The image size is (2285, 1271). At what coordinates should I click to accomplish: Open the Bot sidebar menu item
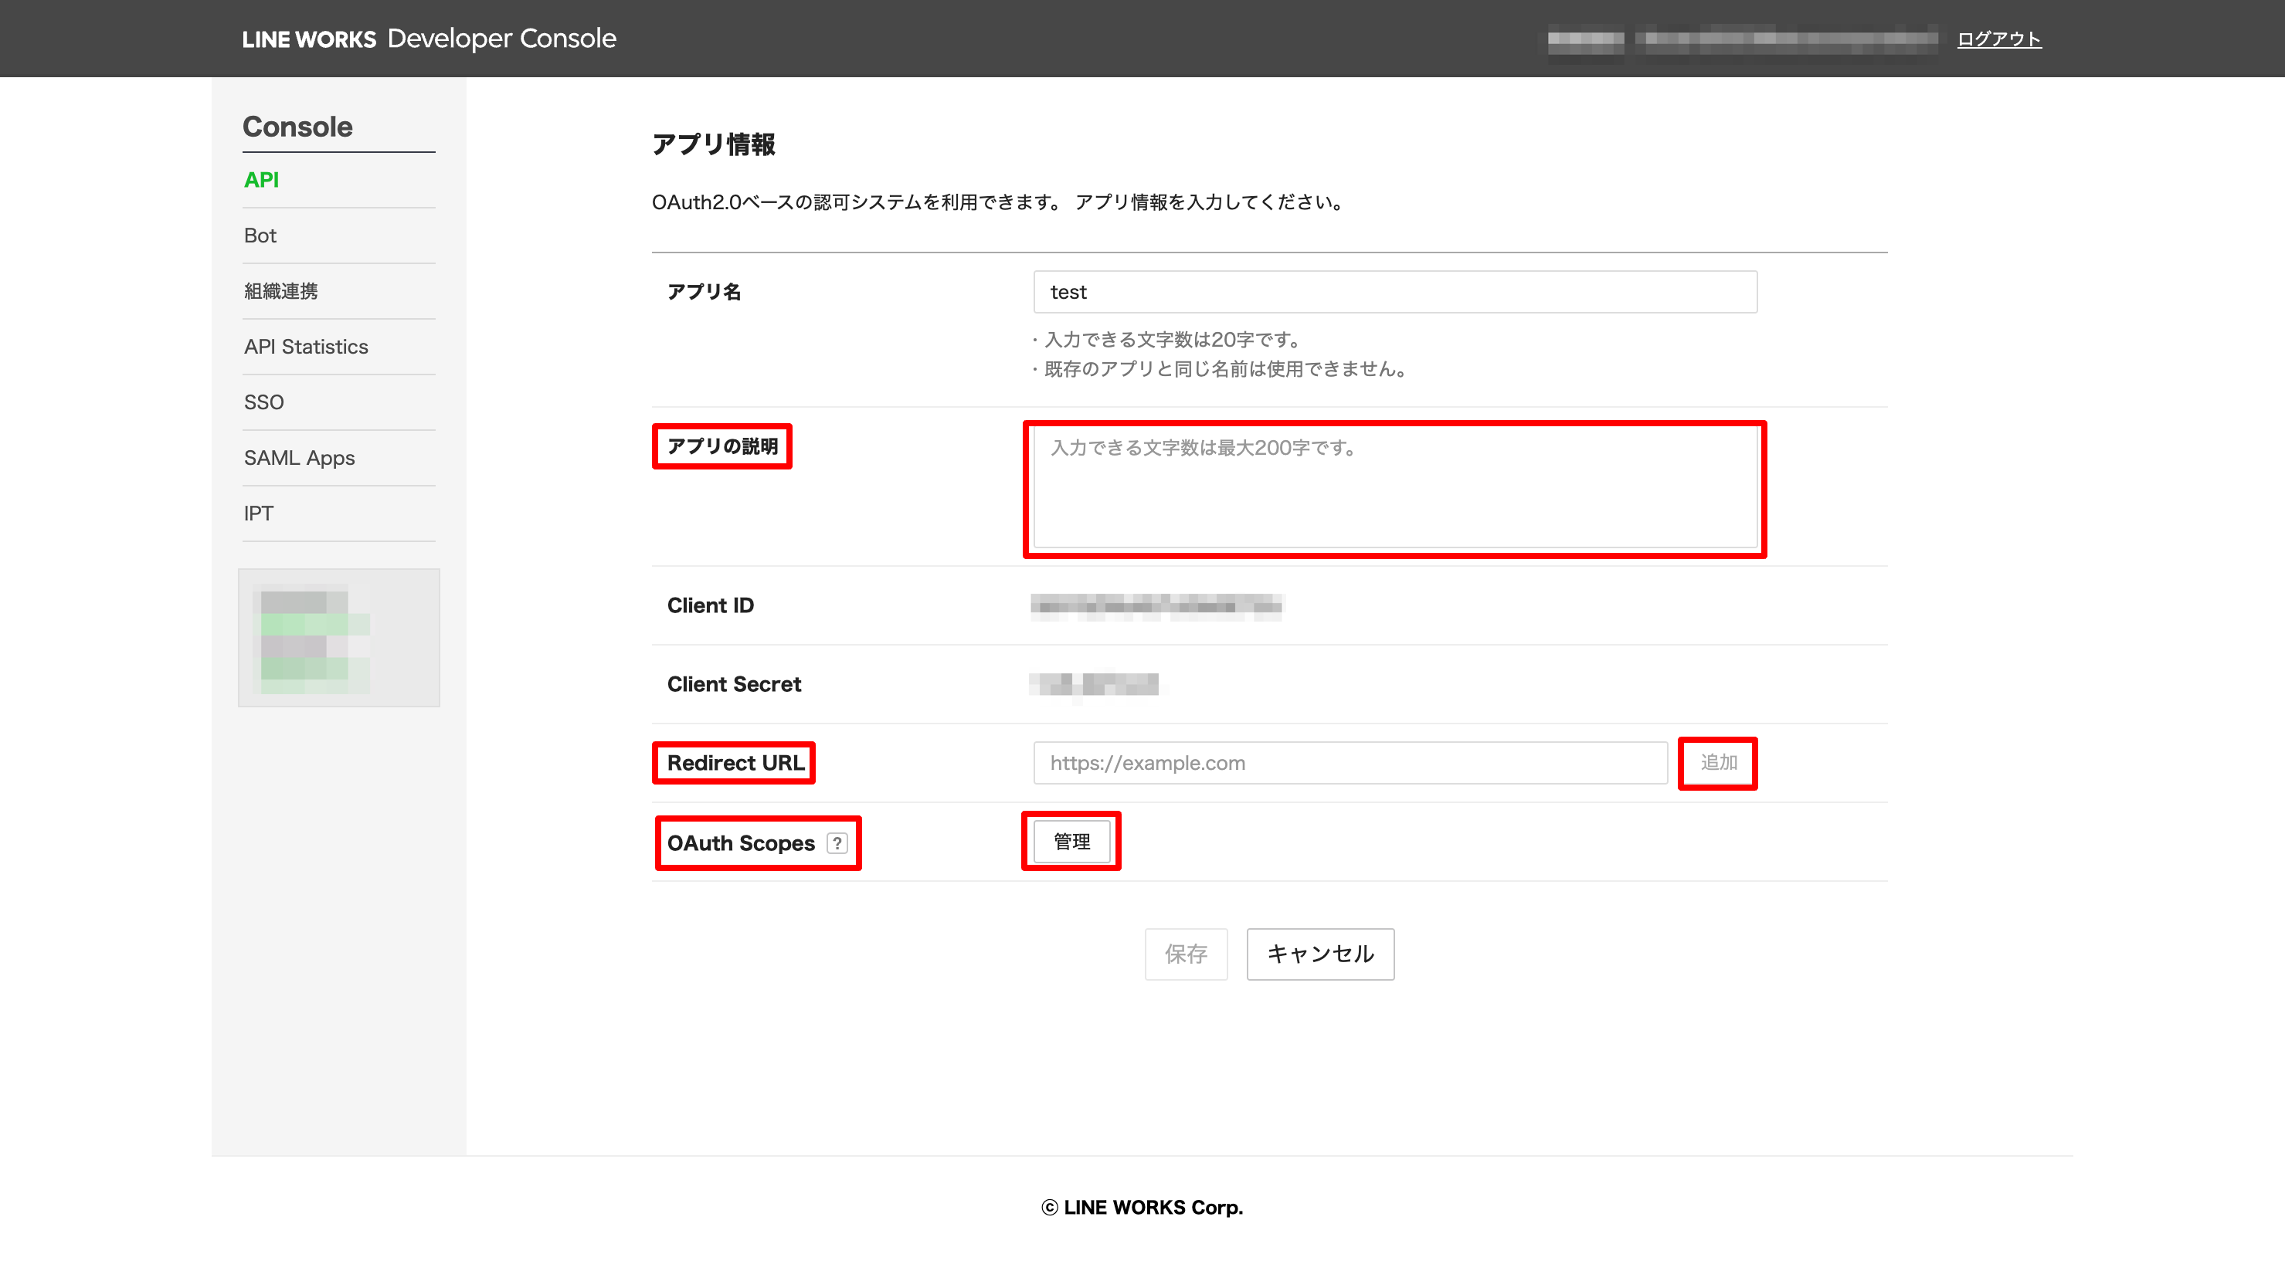pyautogui.click(x=260, y=235)
